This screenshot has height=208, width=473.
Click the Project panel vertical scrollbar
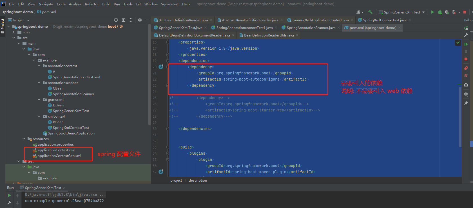tap(150, 74)
